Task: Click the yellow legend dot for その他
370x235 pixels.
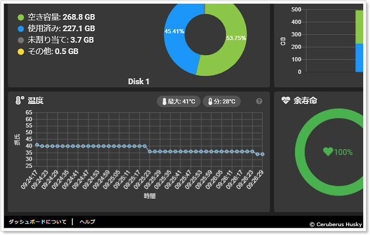Action: point(21,51)
